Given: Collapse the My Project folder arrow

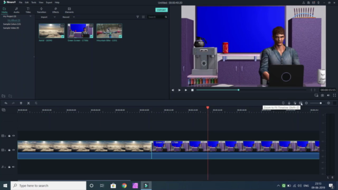Looking at the screenshot, I should 31,16.
